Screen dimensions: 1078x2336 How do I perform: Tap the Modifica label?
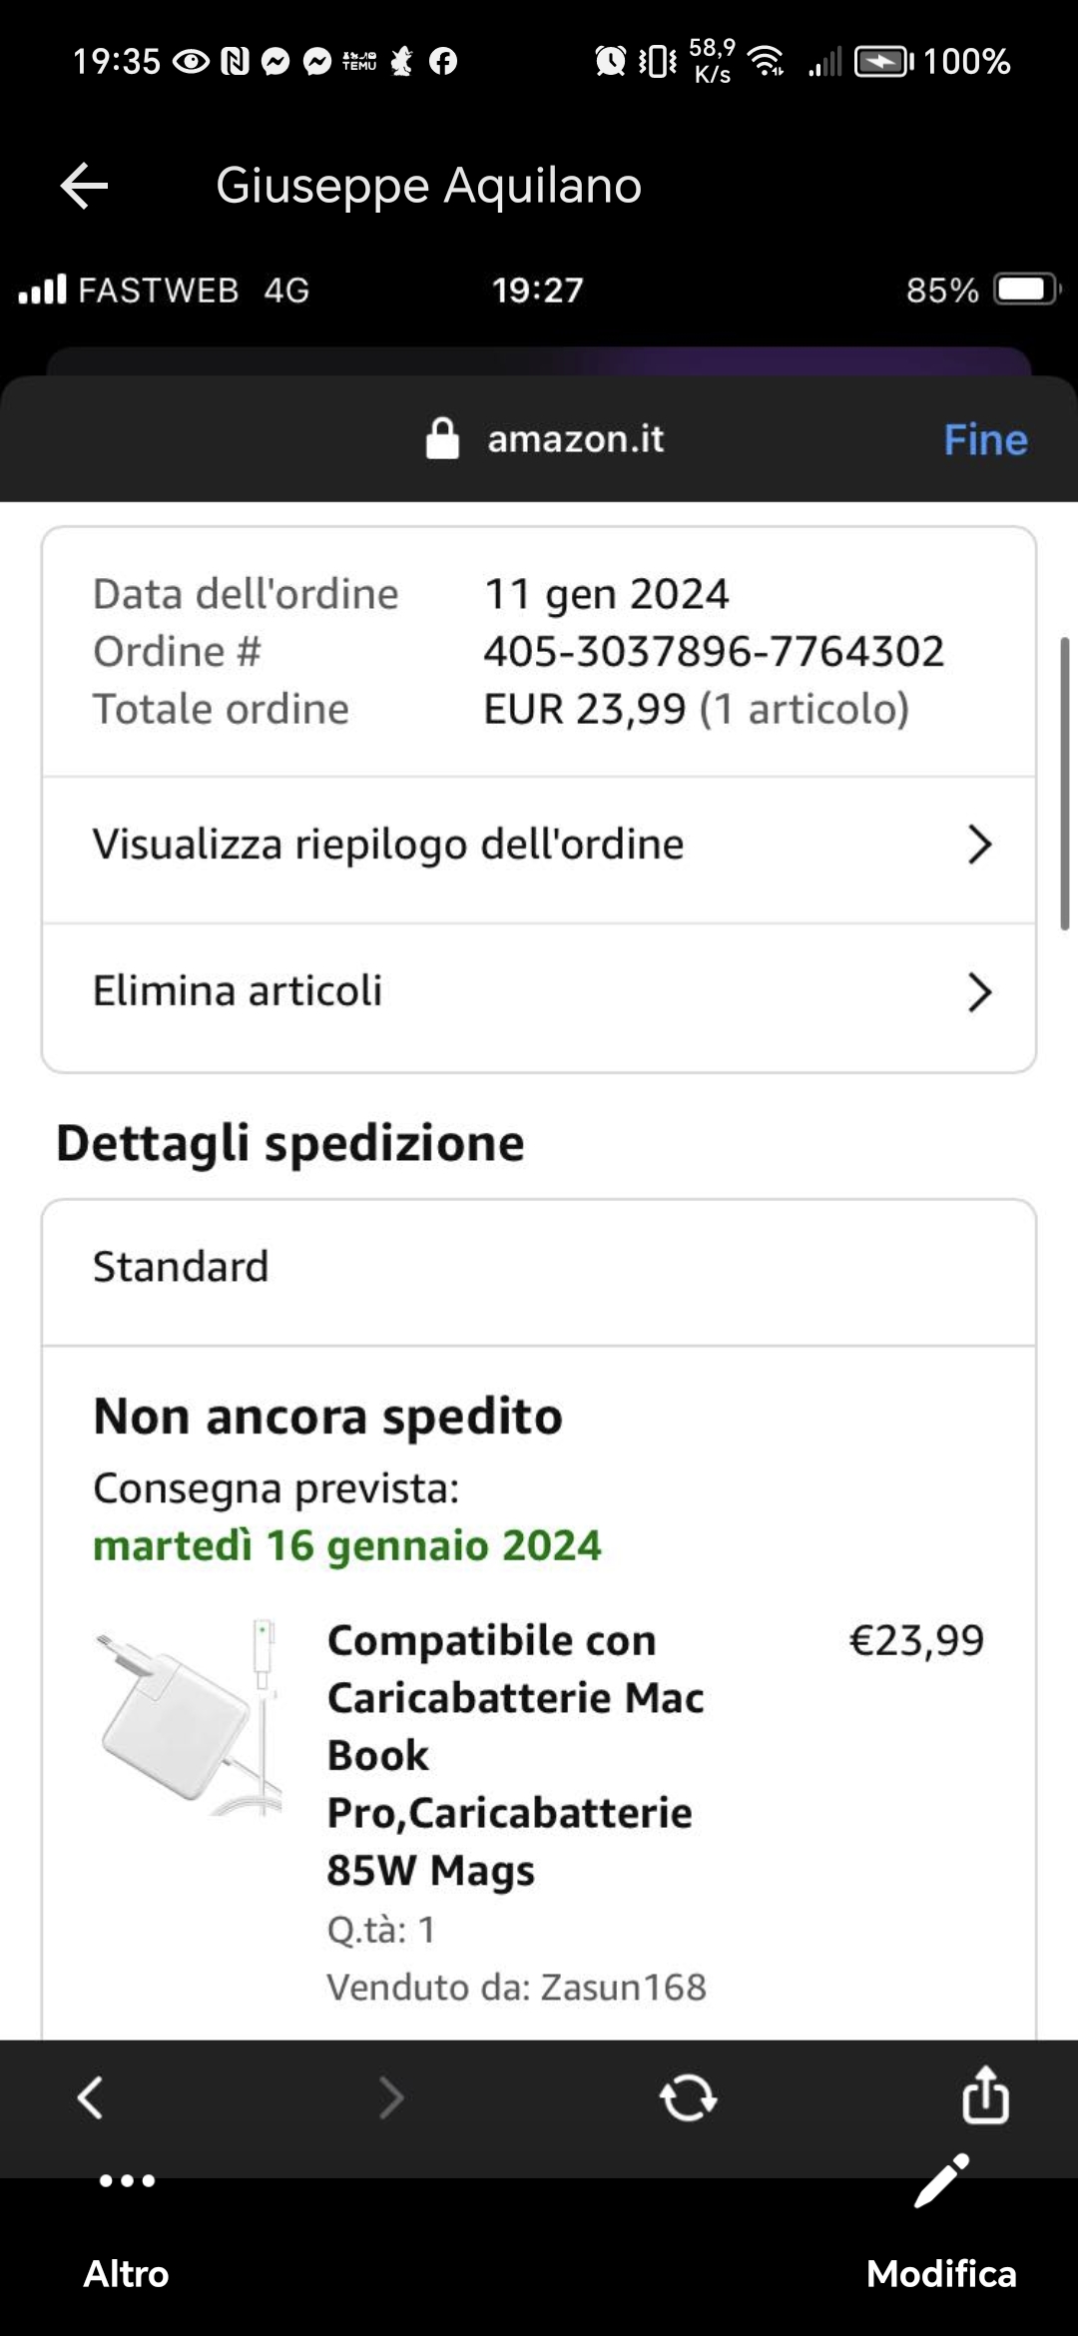pyautogui.click(x=941, y=2274)
